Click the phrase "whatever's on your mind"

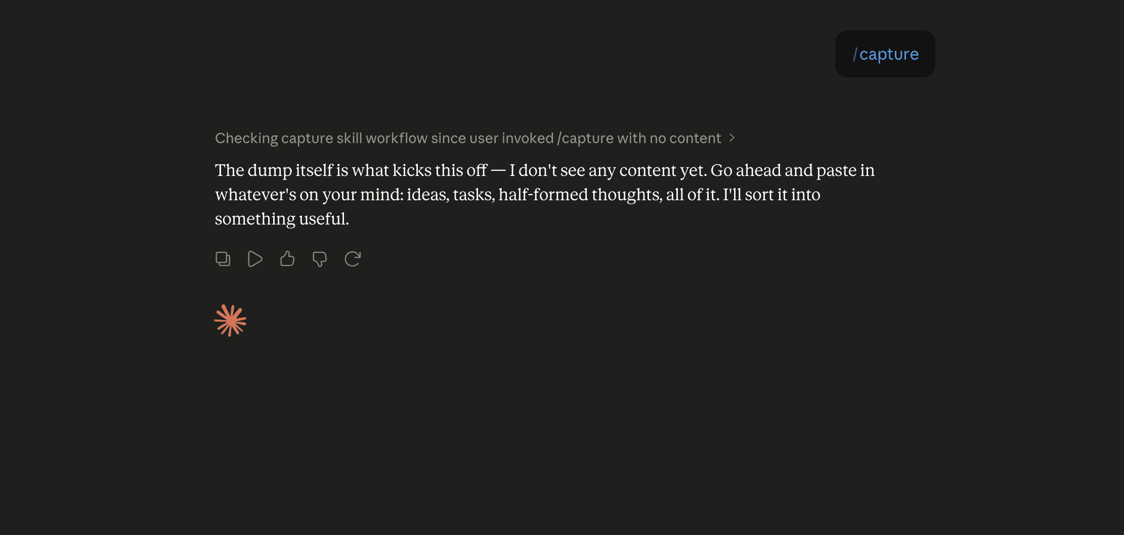pyautogui.click(x=309, y=195)
